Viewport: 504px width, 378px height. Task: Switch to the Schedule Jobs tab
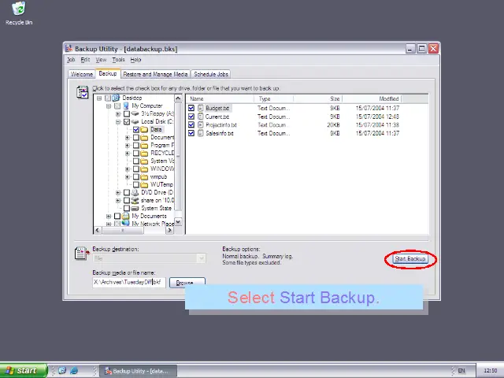(x=211, y=74)
